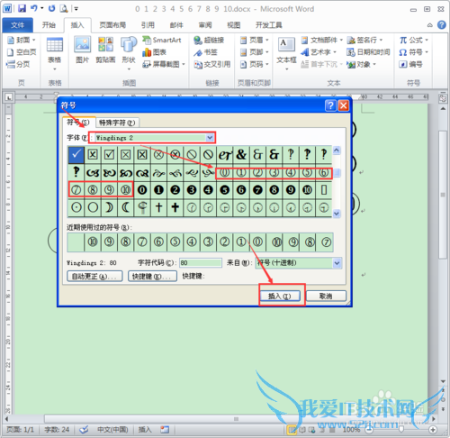Insert a hyperlink with 超链接
This screenshot has height=438, width=450.
pyautogui.click(x=209, y=40)
